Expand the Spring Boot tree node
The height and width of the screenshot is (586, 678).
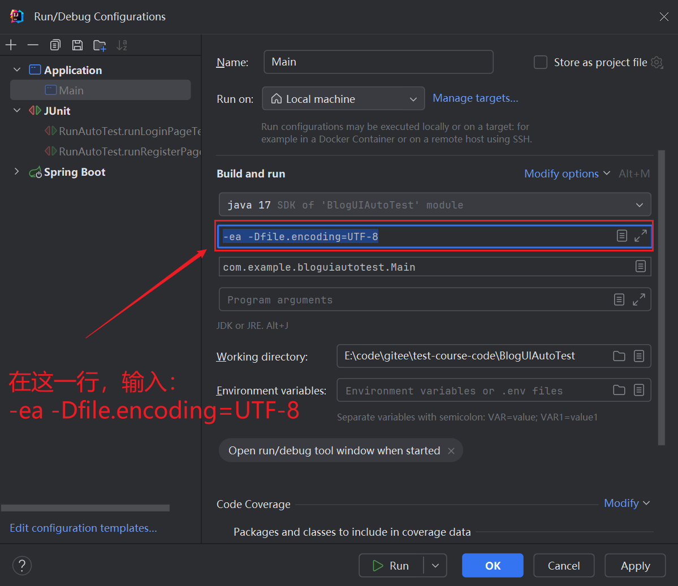tap(17, 172)
